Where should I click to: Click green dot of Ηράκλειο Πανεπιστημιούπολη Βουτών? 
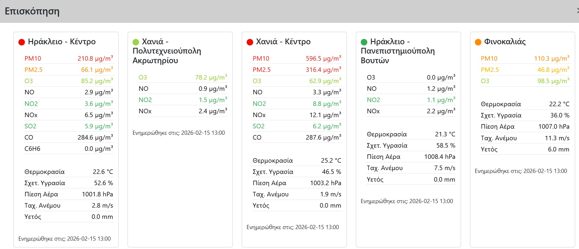(x=364, y=42)
